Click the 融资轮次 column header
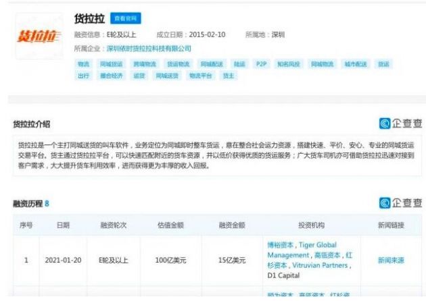Screen dimensions: 426x301 coord(114,225)
